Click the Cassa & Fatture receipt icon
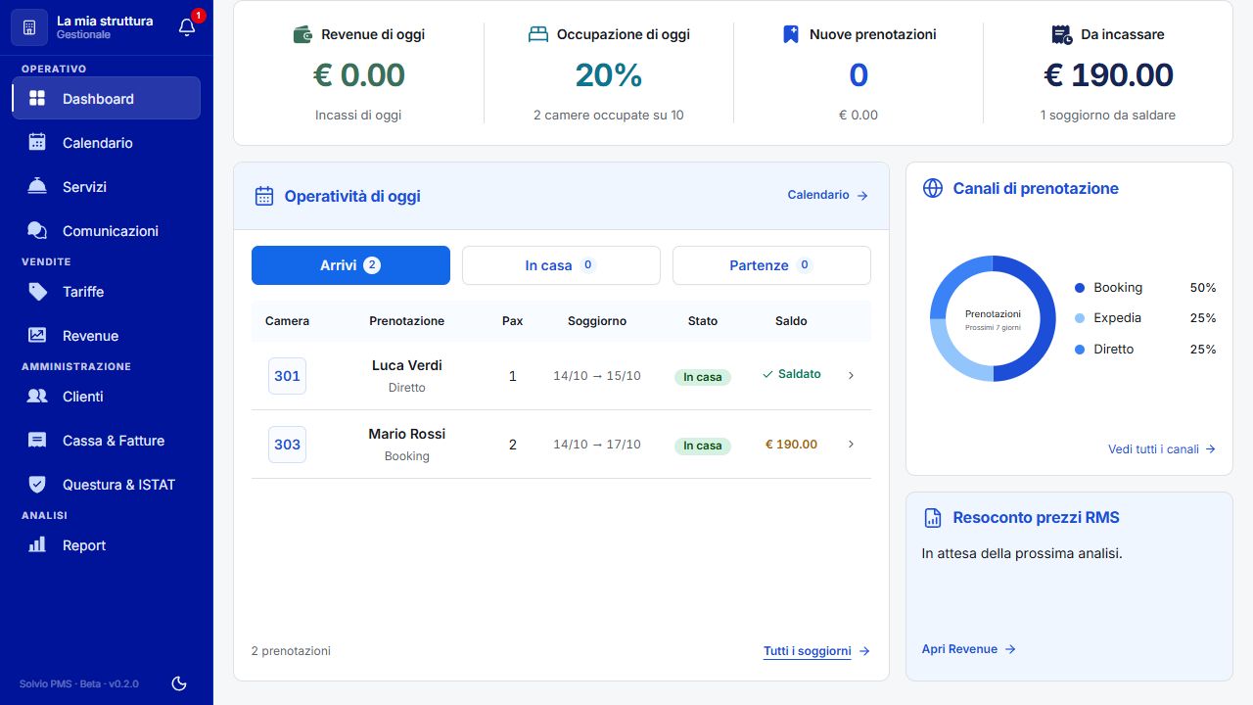Viewport: 1253px width, 705px height. [x=37, y=441]
